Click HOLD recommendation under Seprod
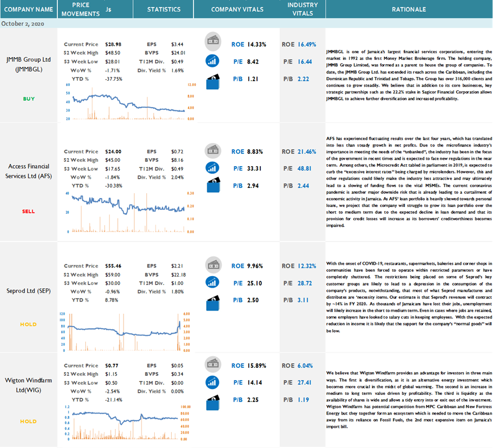This screenshot has width=493, height=448. 28,324
